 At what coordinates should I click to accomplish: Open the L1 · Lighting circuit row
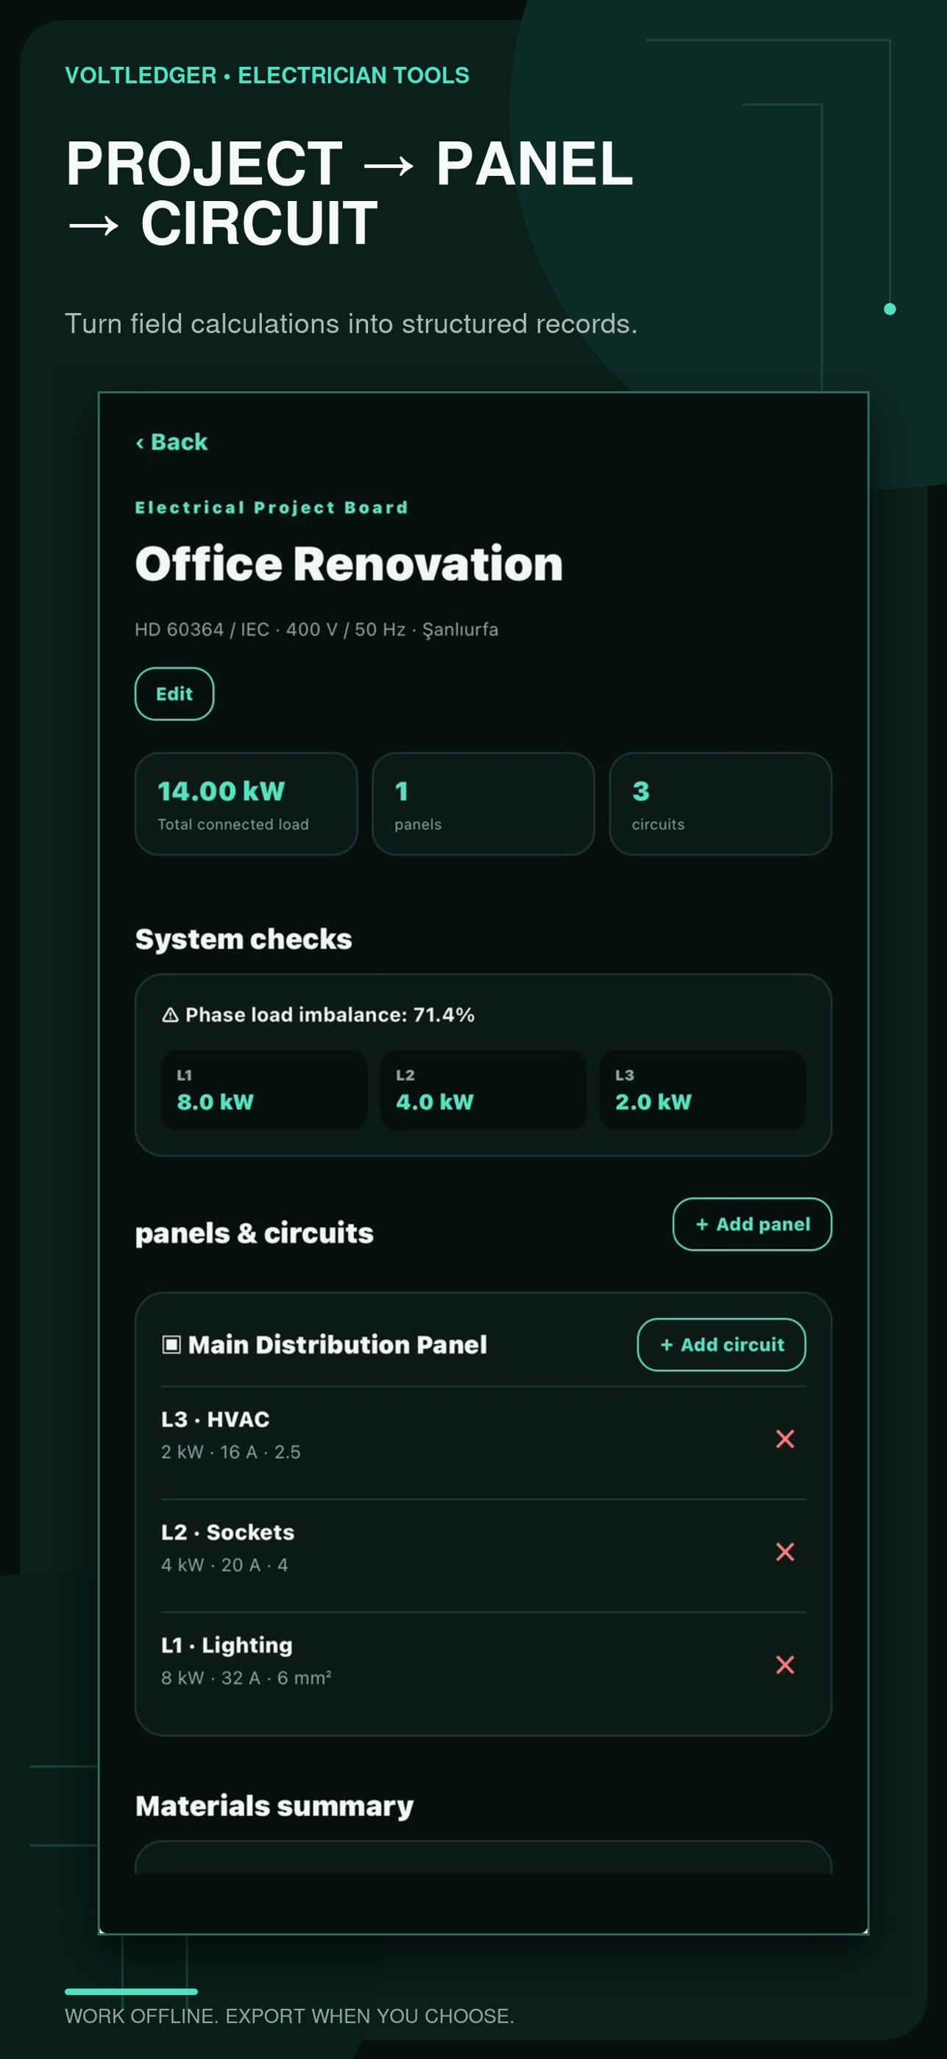click(x=483, y=1668)
